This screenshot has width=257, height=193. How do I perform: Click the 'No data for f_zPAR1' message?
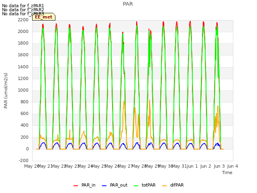(23, 6)
